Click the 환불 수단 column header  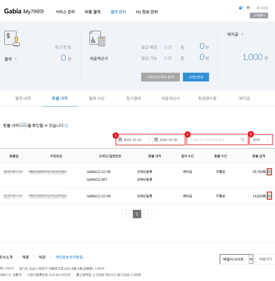220,156
